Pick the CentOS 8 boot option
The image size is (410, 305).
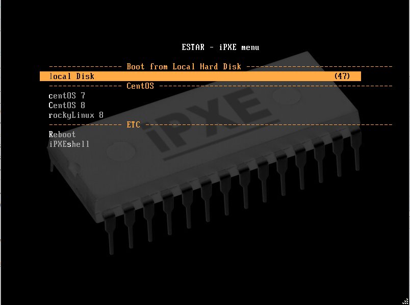click(67, 105)
